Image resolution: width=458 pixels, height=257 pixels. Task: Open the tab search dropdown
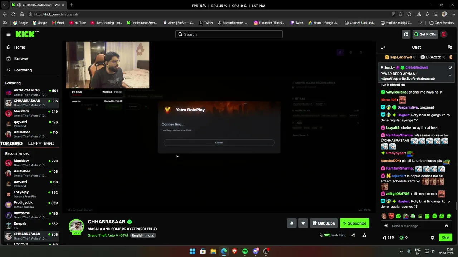coord(5,5)
